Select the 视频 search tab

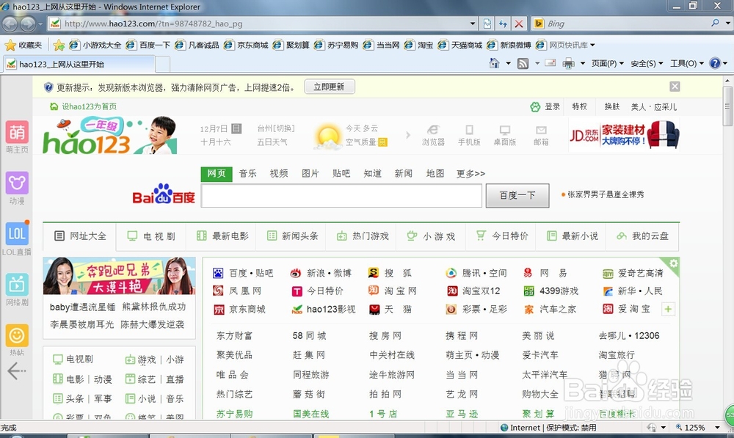click(x=279, y=174)
